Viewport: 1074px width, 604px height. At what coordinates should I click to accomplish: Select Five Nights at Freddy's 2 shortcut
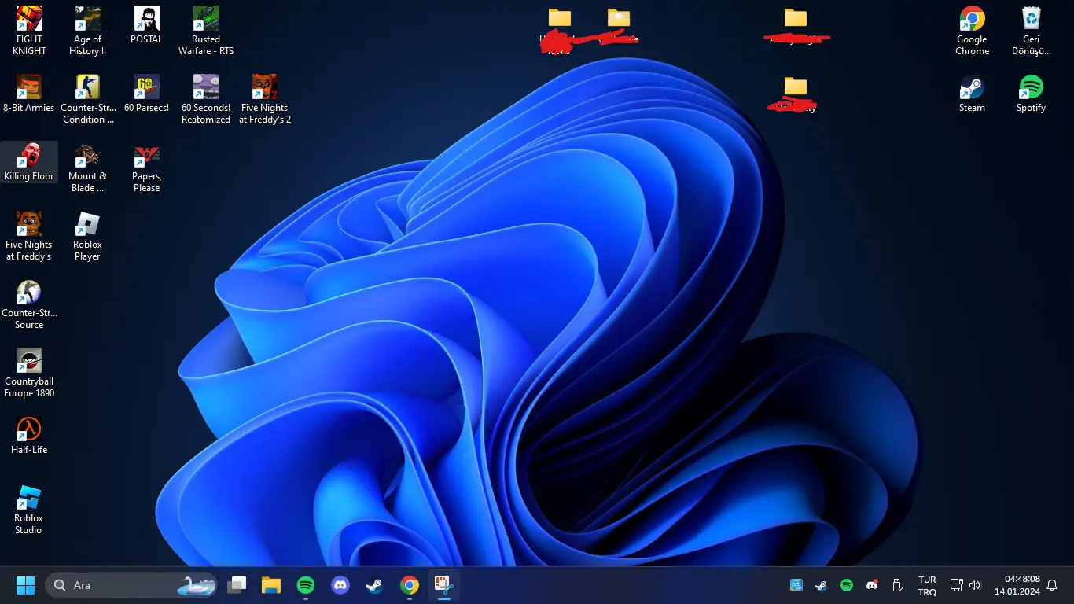(265, 100)
